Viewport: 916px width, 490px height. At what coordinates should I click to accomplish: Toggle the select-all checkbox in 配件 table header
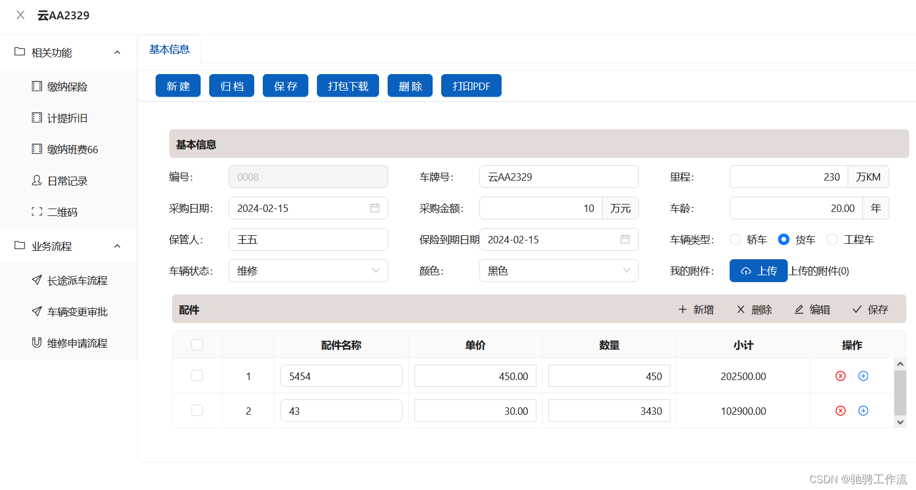pyautogui.click(x=197, y=345)
